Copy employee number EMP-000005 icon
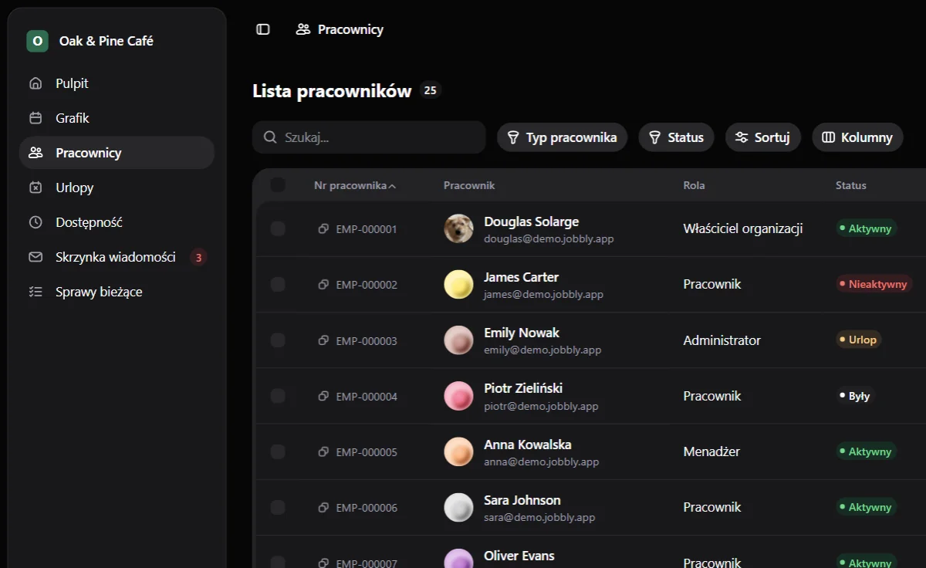Screen dimensions: 926x568 pos(323,451)
